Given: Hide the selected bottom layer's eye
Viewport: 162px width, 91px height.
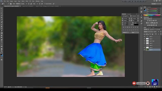Looking at the screenshot, I should (145, 50).
